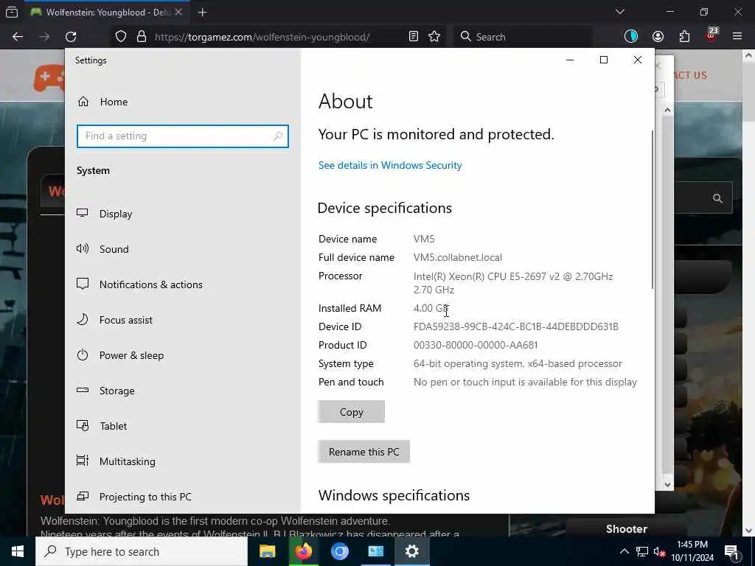Image resolution: width=755 pixels, height=566 pixels.
Task: Click the Settings About page scrollbar
Action: [653, 209]
